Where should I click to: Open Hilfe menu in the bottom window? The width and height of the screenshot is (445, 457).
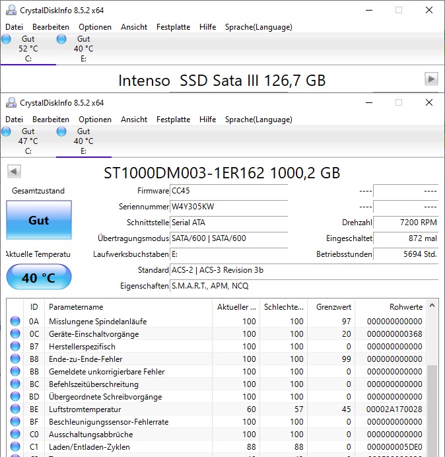(207, 120)
